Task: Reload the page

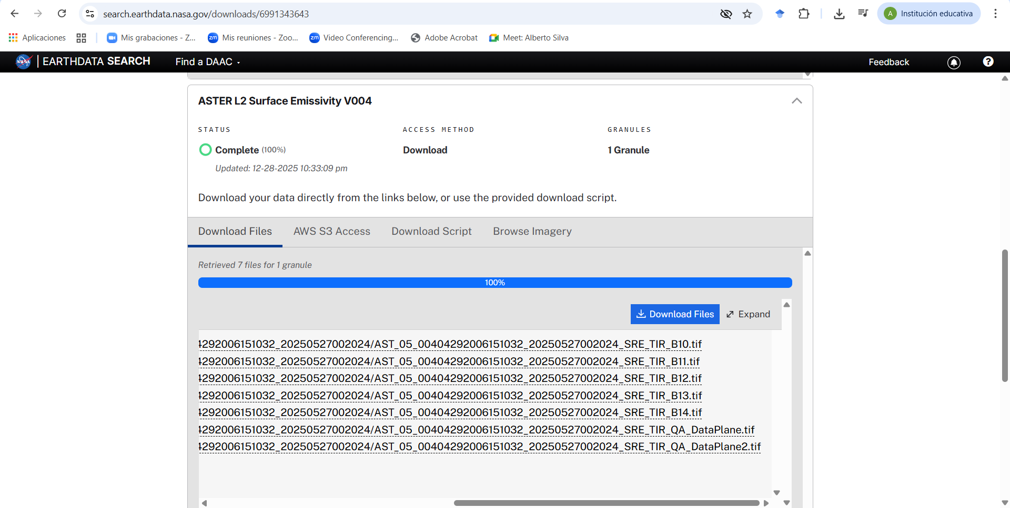Action: click(62, 14)
